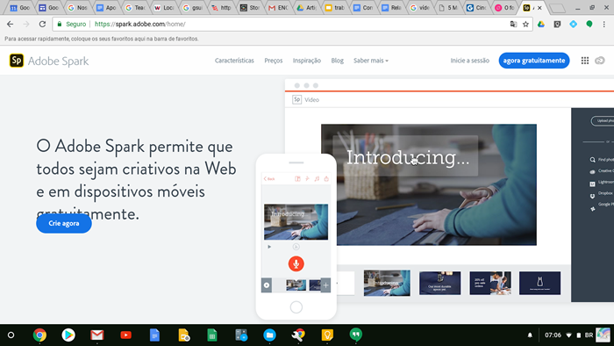Click the Inicie a sessão link
The image size is (614, 346).
[469, 61]
